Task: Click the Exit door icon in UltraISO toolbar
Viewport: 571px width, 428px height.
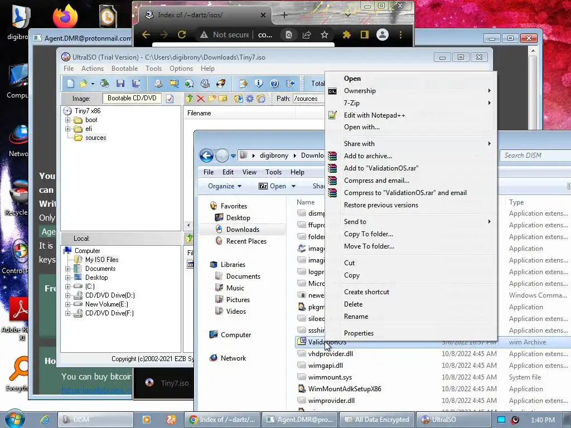Action: coord(290,84)
